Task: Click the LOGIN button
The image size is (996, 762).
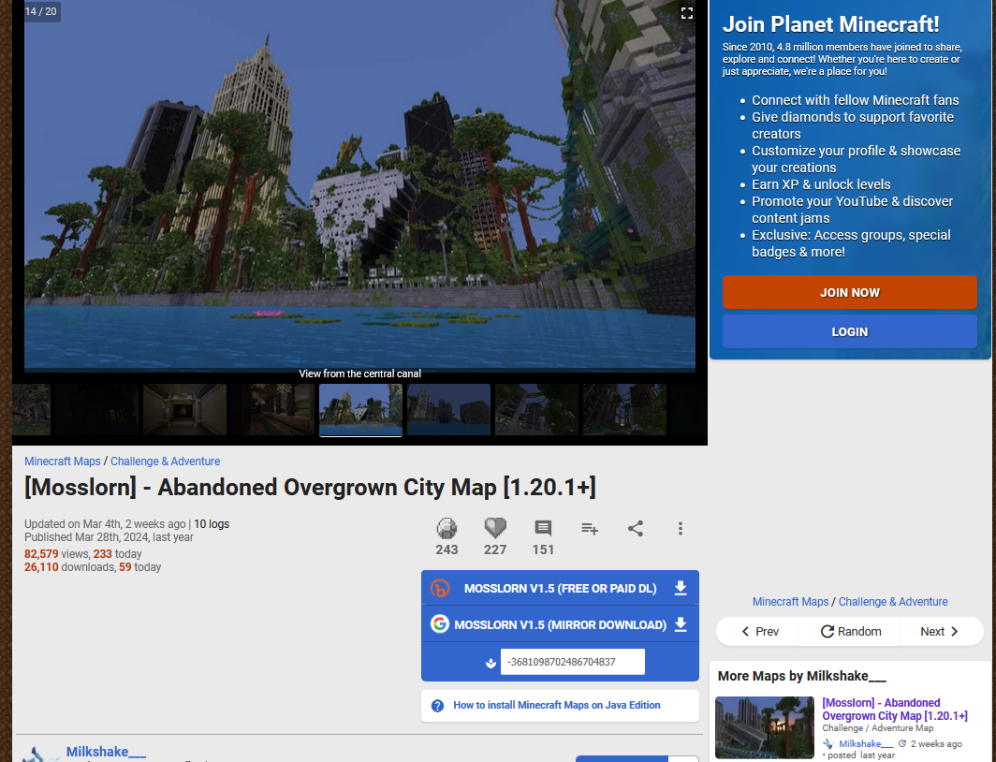Action: pyautogui.click(x=849, y=331)
